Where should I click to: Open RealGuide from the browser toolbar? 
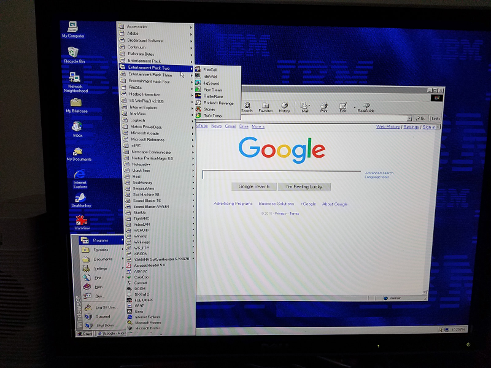click(x=366, y=107)
